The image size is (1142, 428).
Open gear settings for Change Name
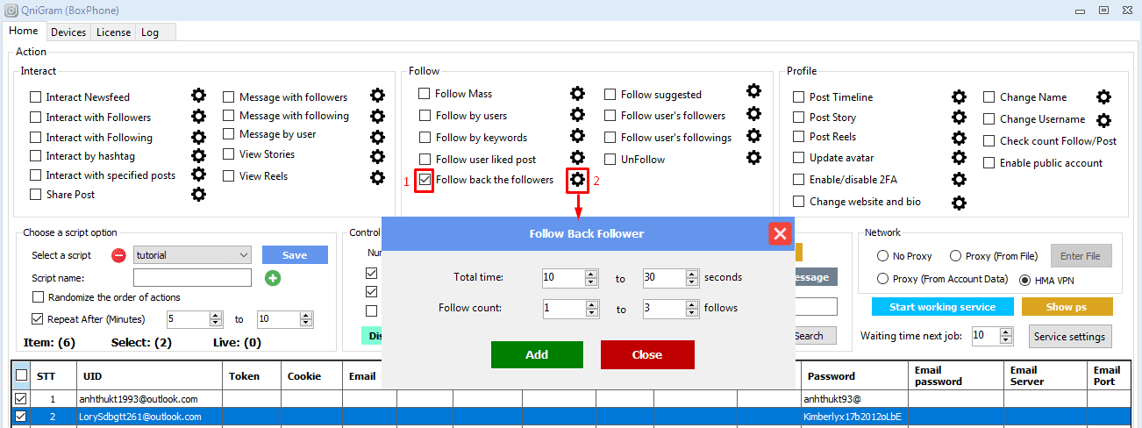pyautogui.click(x=1103, y=97)
